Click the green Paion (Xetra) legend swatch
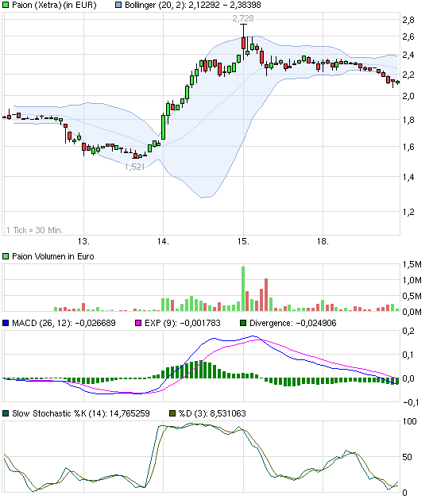 6,6
